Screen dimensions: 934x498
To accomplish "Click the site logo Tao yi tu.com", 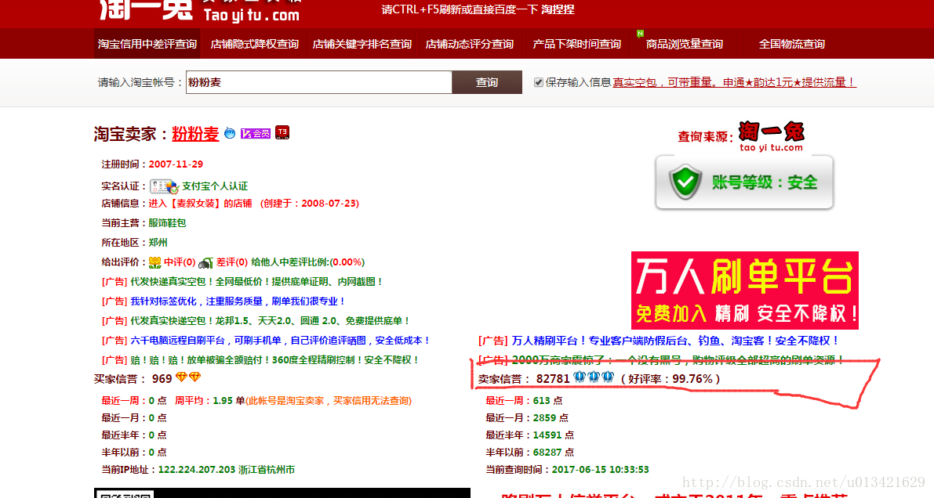I will [x=201, y=10].
